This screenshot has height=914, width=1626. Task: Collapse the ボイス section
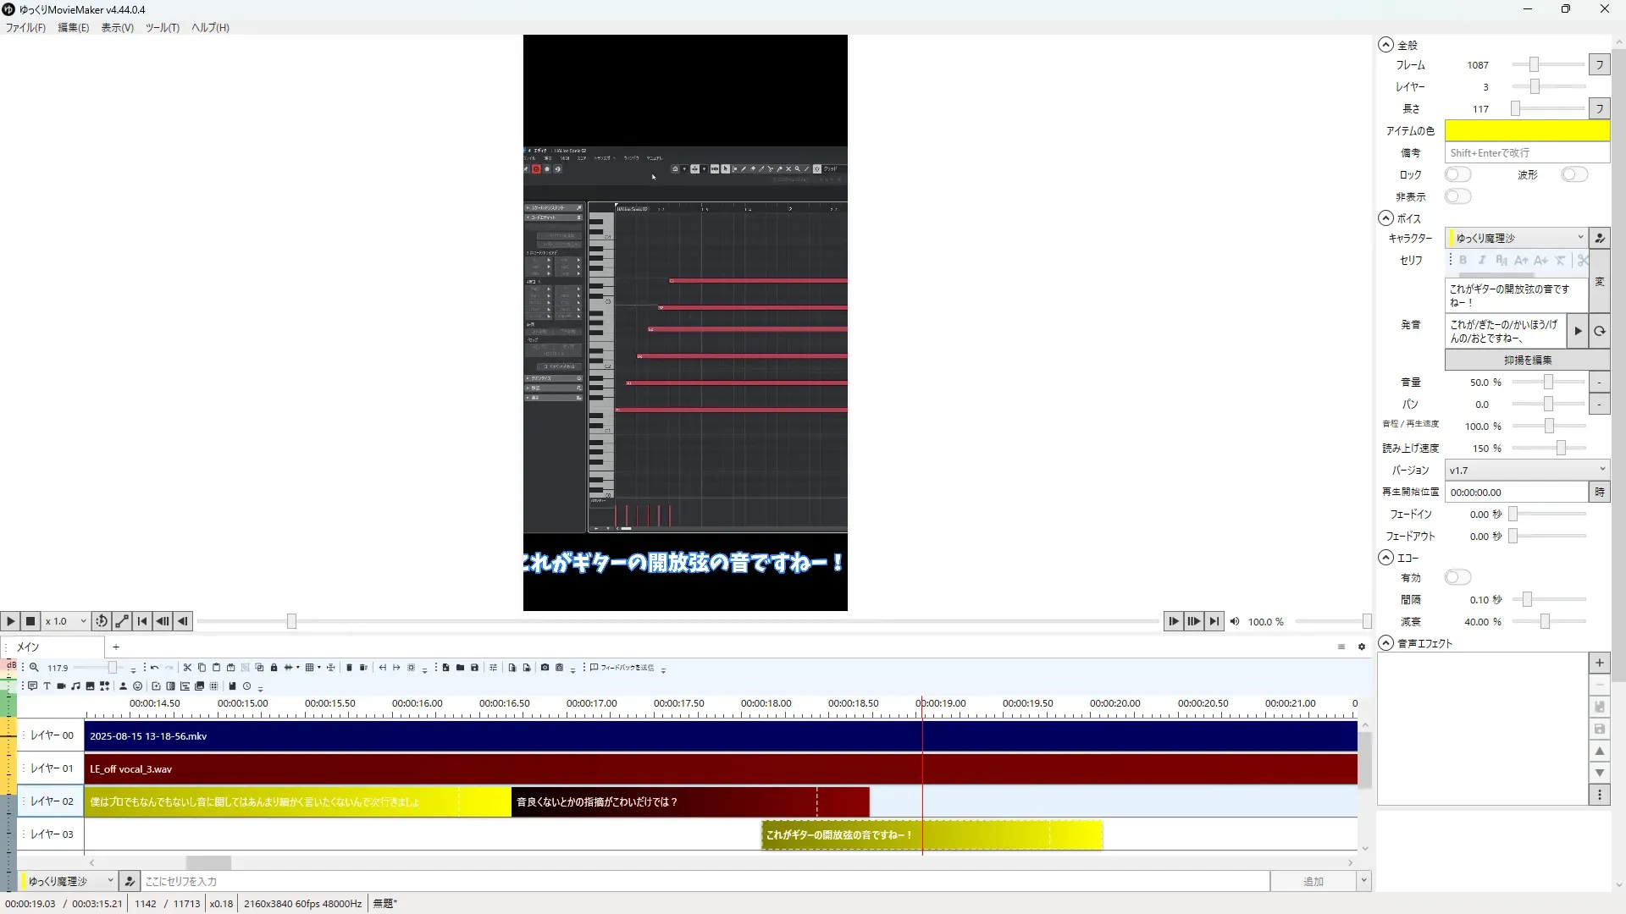[1385, 218]
